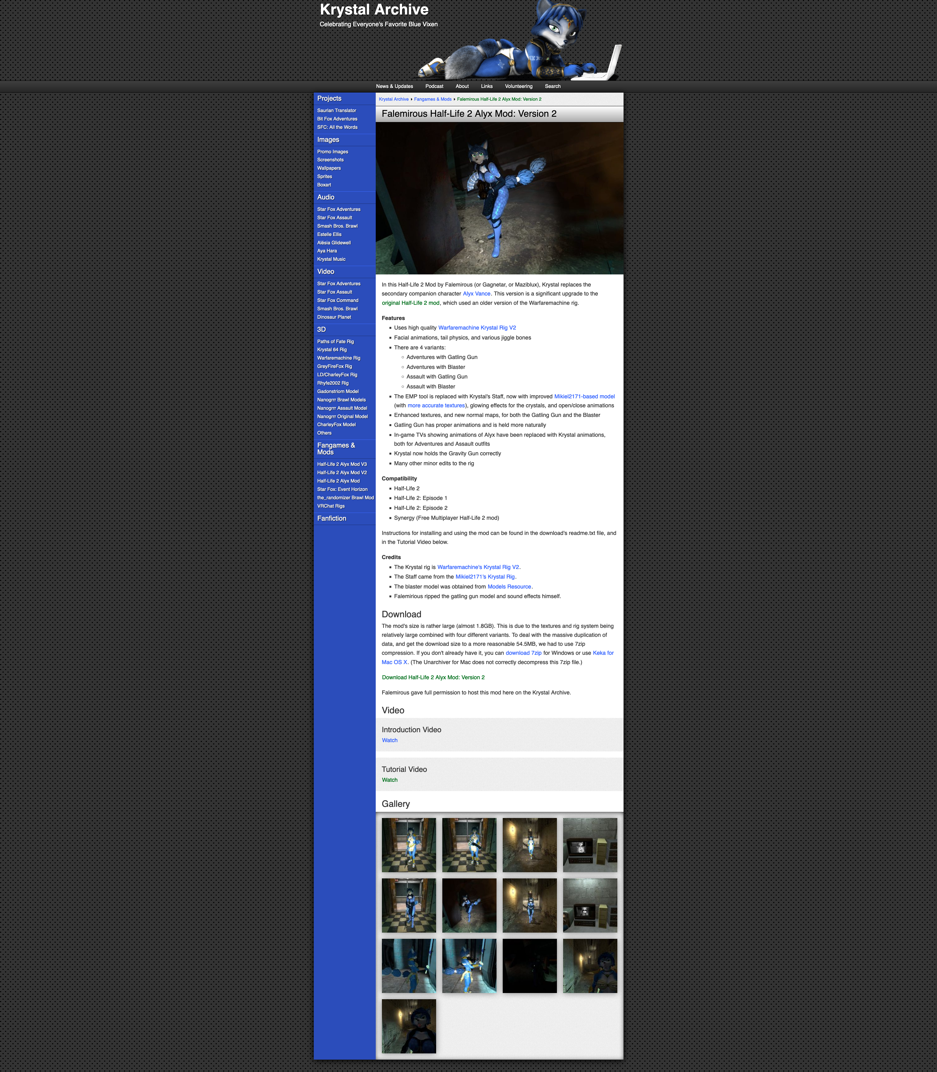Watch the Tutorial Video

(x=390, y=780)
